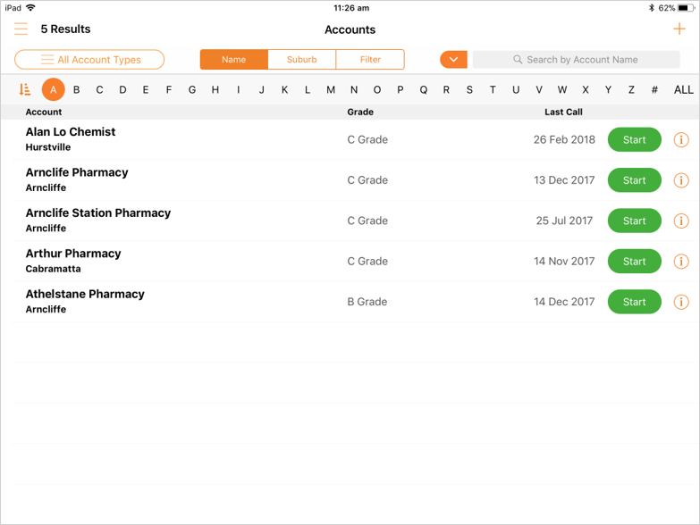700x525 pixels.
Task: Filter accounts by letter R
Action: click(446, 90)
